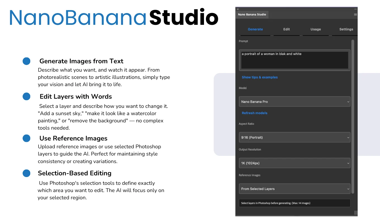Click the 'Output Resolution' label
Screen dimensions: 380x223
[x=250, y=149]
